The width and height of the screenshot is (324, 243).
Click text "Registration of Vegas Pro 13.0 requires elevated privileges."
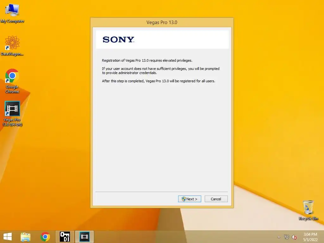(147, 60)
